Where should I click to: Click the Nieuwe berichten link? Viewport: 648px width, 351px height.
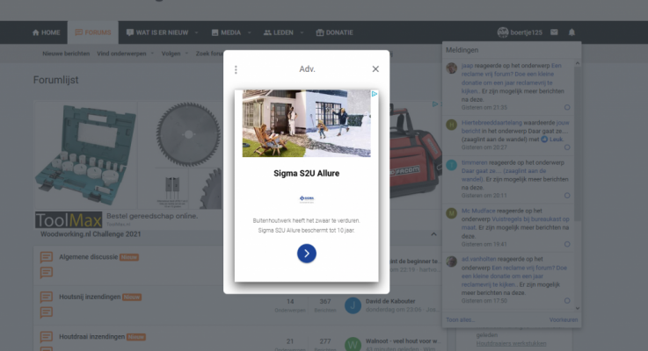tap(66, 54)
